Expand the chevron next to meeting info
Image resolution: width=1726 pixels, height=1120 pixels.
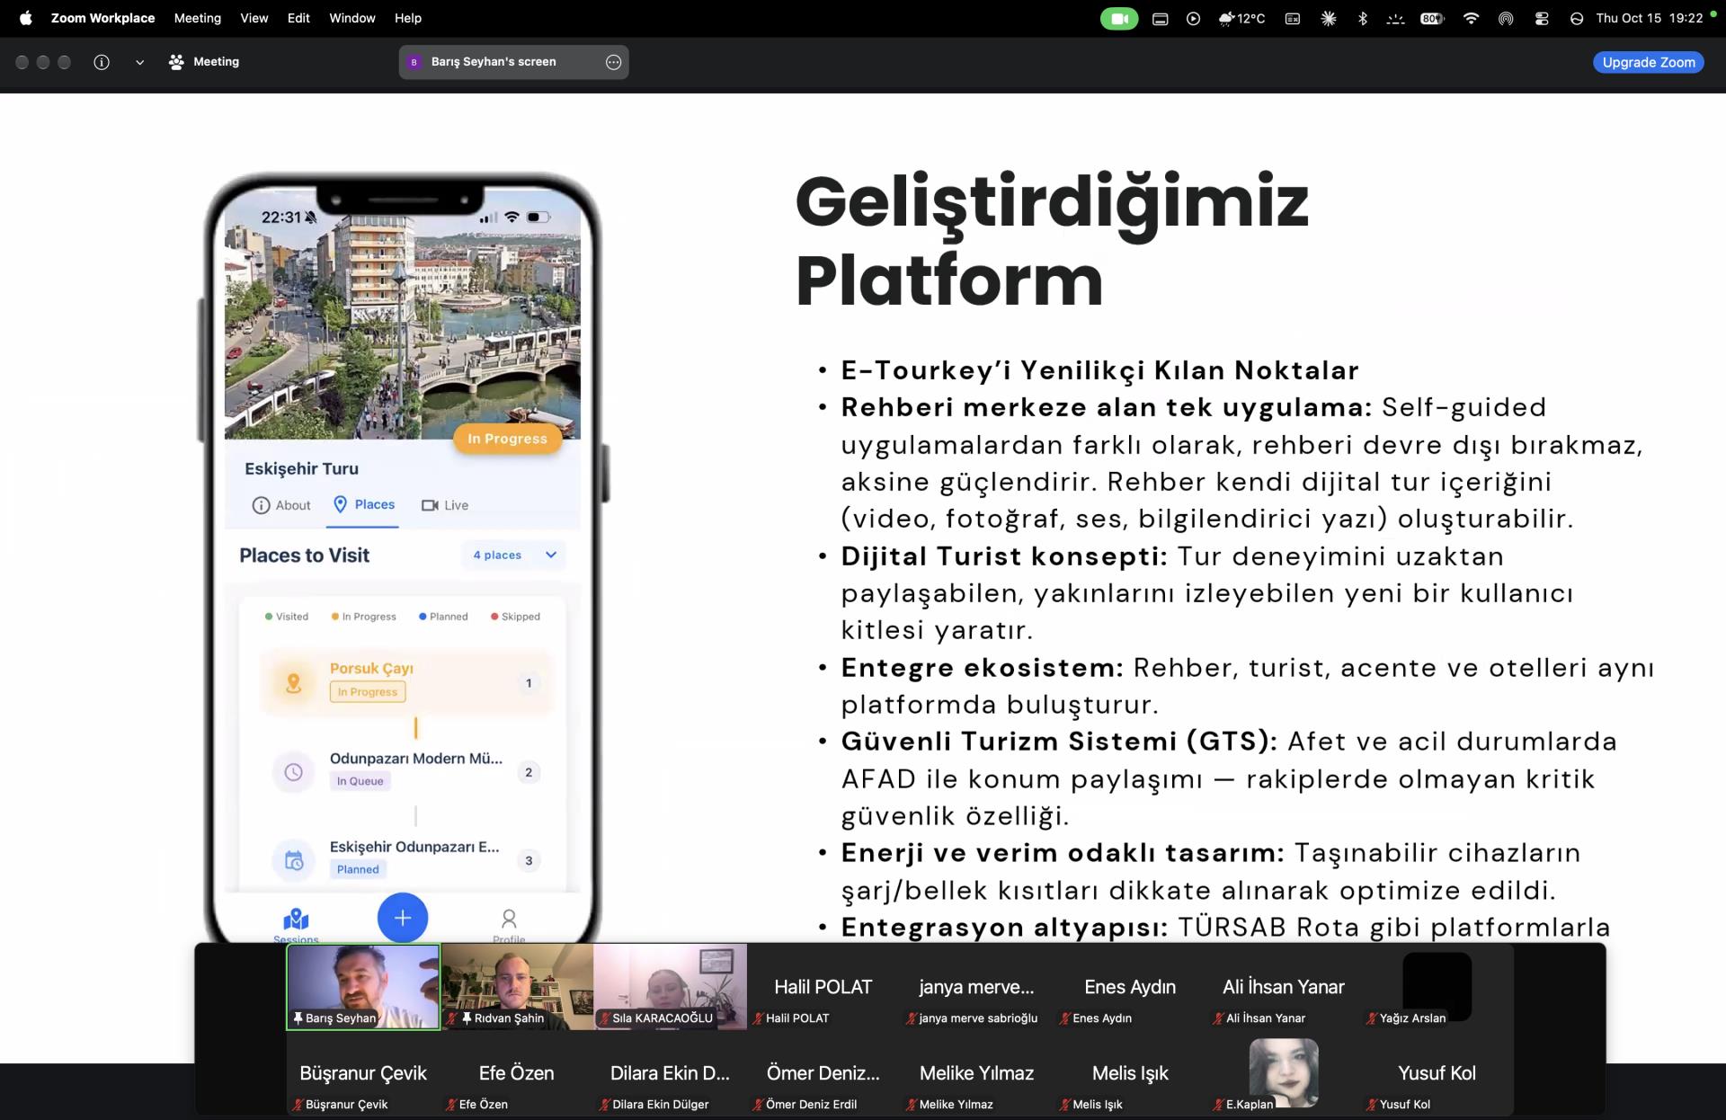139,63
